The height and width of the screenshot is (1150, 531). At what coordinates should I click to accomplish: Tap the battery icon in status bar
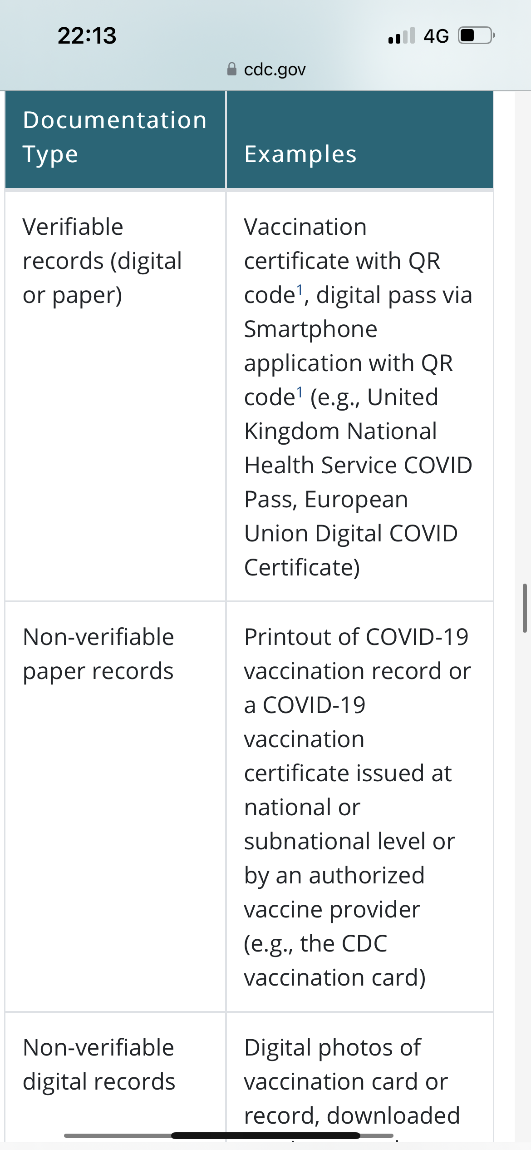pos(476,35)
